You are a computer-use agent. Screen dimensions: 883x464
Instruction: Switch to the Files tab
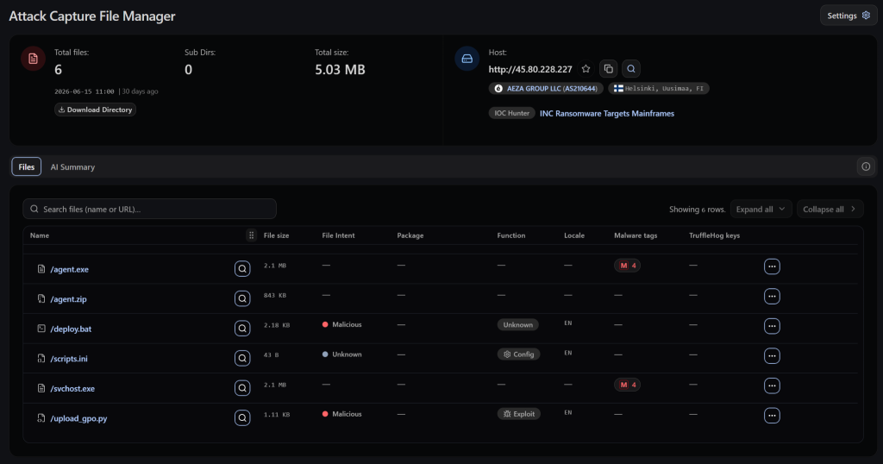tap(27, 166)
